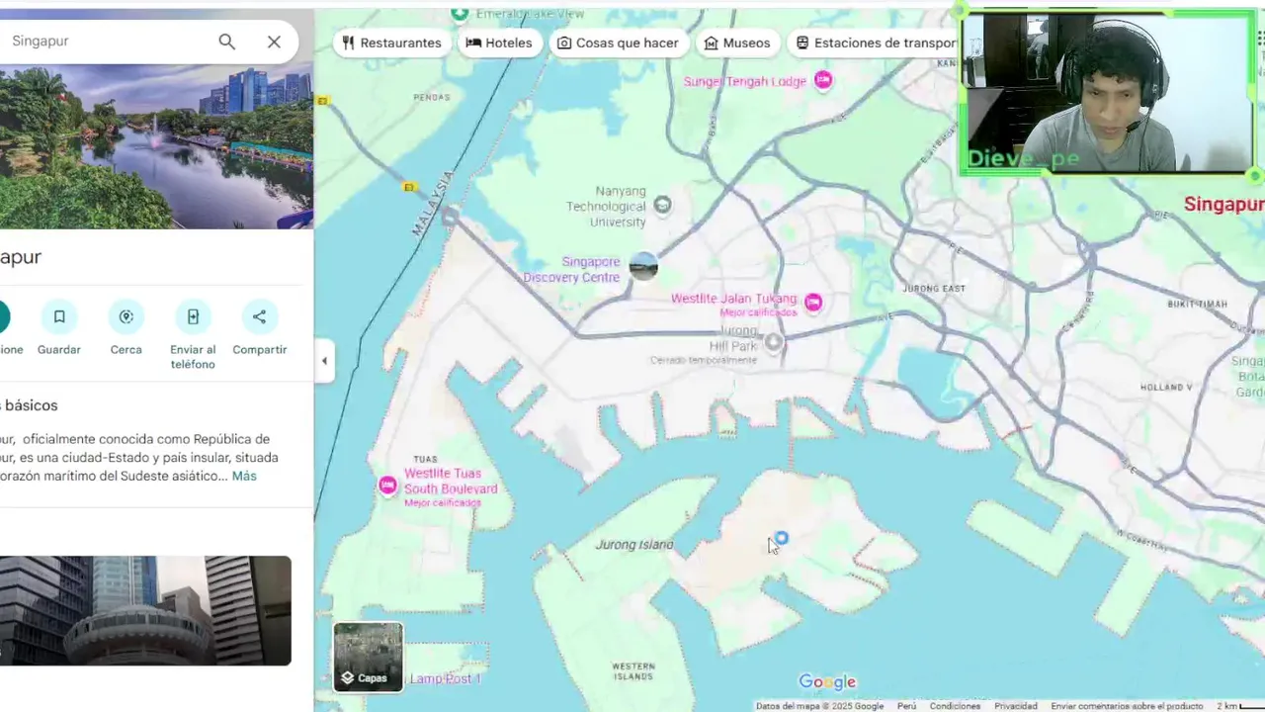
Task: Open Singapore Discovery Centre photo pin
Action: click(x=643, y=266)
